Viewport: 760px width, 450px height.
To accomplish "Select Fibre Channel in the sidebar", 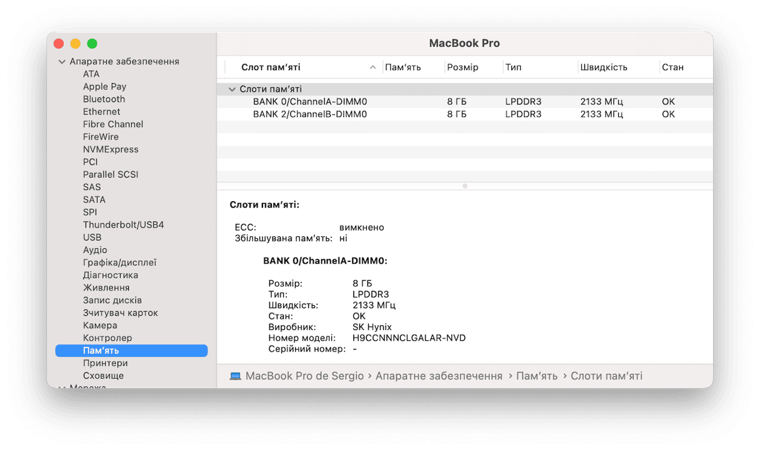I will [113, 124].
